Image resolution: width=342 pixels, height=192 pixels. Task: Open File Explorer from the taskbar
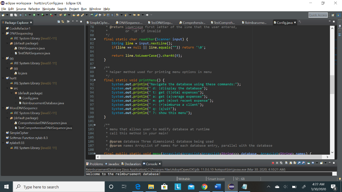tap(151, 187)
